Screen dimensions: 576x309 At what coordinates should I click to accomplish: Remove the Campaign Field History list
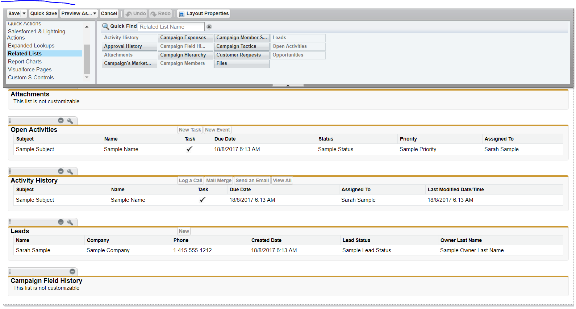72,272
